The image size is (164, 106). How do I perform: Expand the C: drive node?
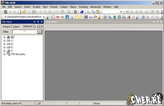tap(4, 40)
